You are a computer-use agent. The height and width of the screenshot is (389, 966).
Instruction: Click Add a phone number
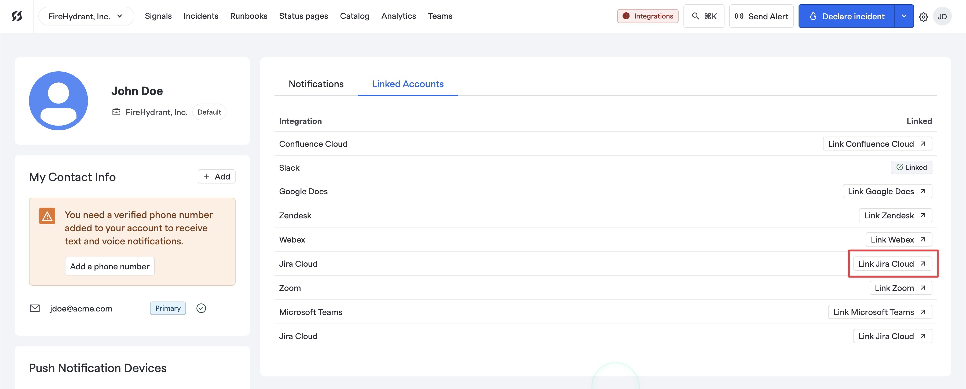(109, 266)
